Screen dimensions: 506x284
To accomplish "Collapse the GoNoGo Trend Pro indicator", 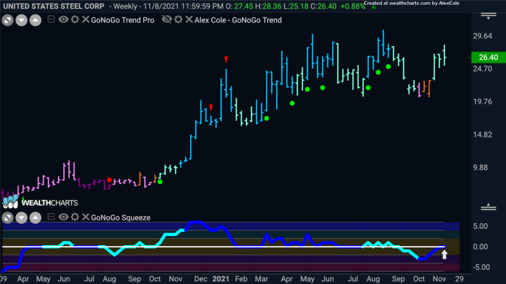I will pos(51,19).
